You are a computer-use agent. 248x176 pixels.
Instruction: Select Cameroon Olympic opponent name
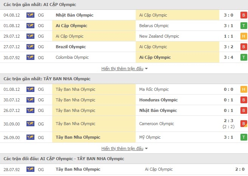[157, 124]
